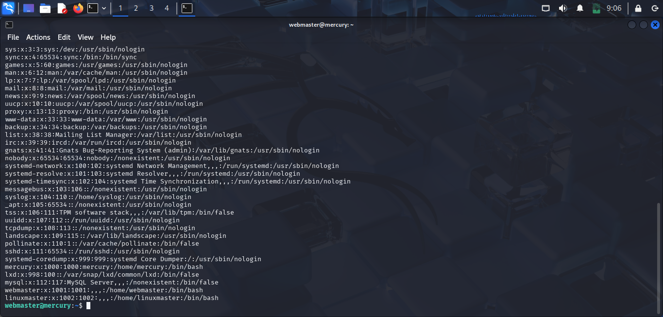Select the running terminal in the taskbar
This screenshot has width=663, height=317.
[187, 8]
